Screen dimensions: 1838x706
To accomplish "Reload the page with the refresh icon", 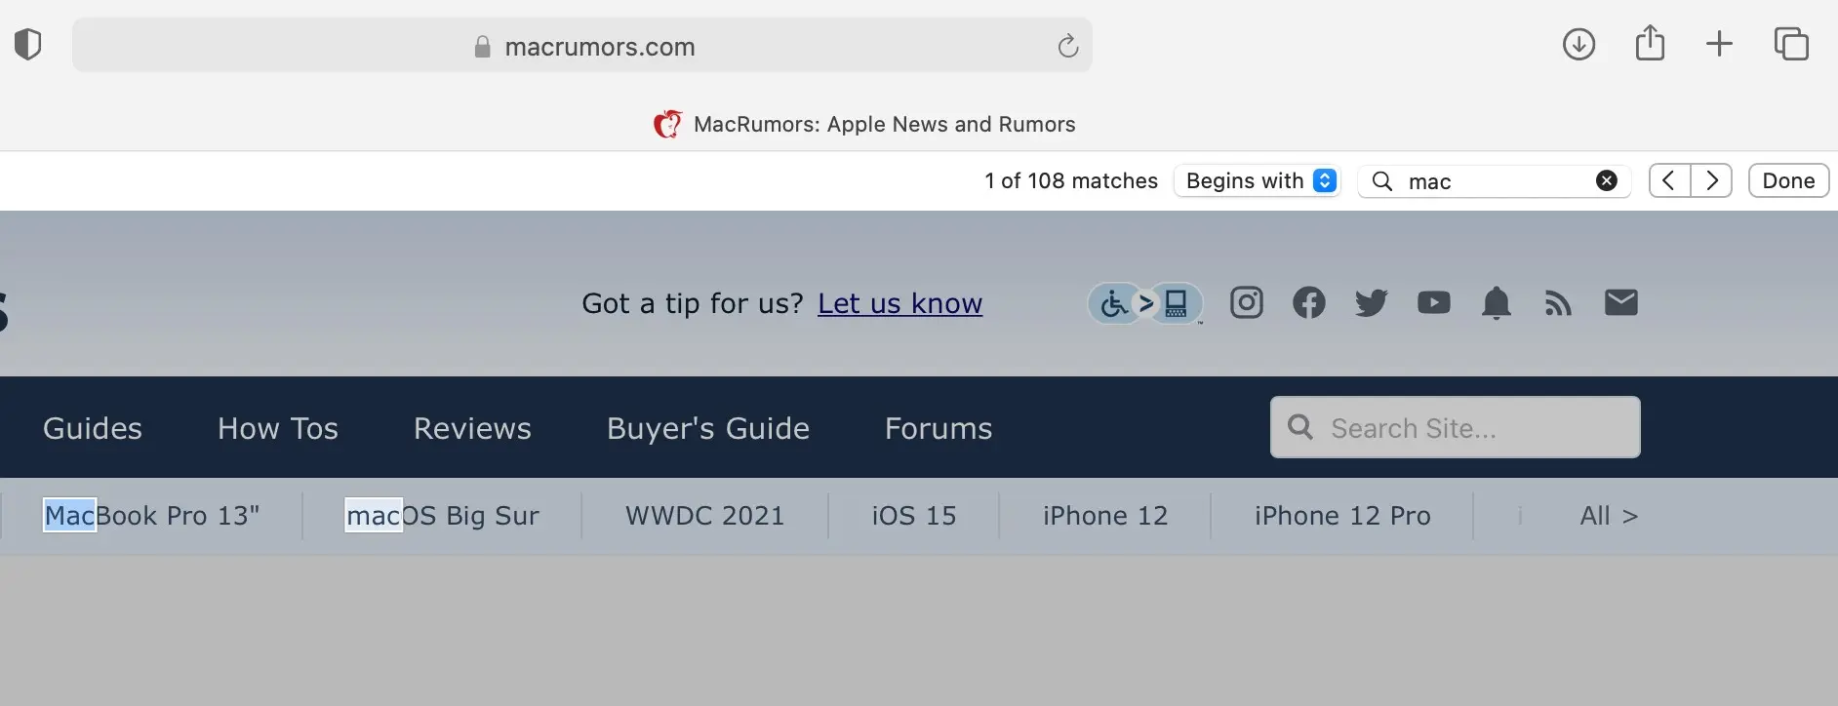I will tap(1068, 46).
